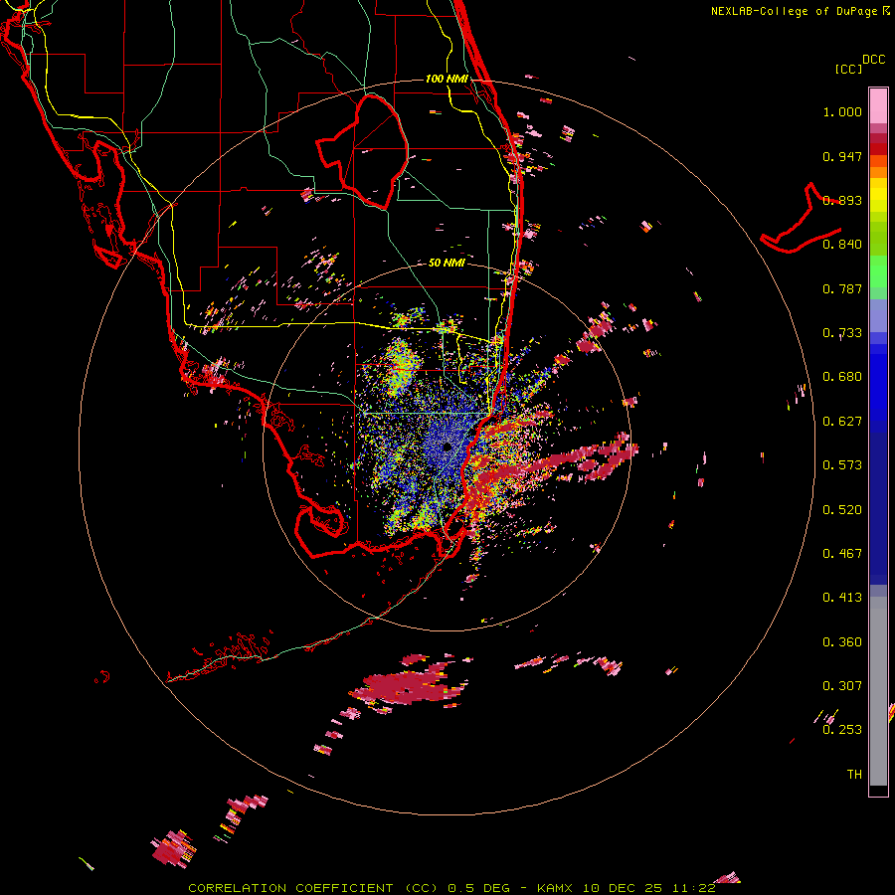Select the 0.360 color scale label
The width and height of the screenshot is (895, 895).
point(842,642)
